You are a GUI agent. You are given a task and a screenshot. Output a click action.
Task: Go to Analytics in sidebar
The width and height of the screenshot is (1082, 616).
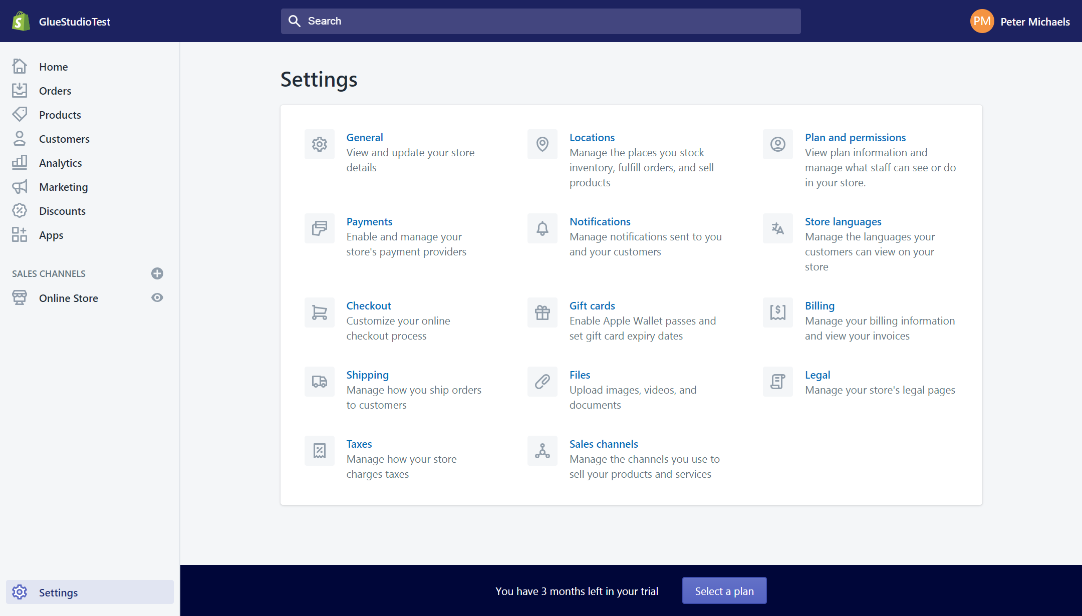coord(60,163)
